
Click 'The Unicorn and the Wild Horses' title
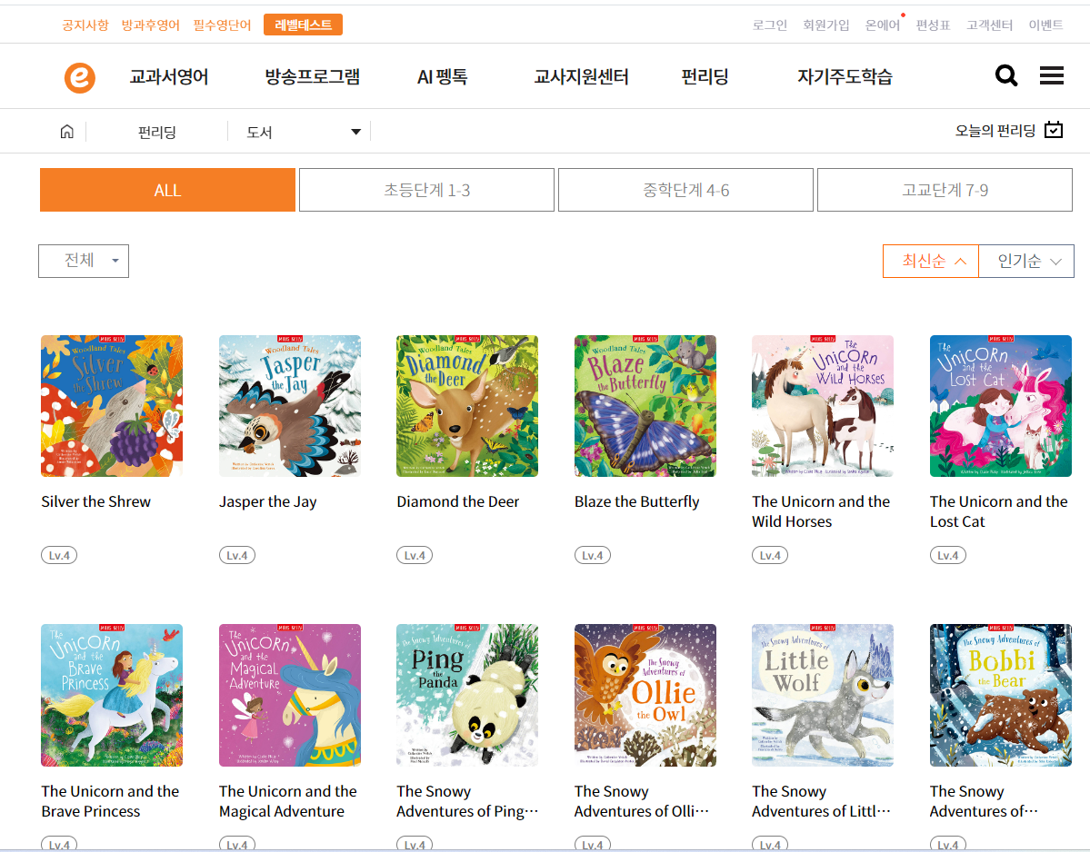(x=821, y=511)
